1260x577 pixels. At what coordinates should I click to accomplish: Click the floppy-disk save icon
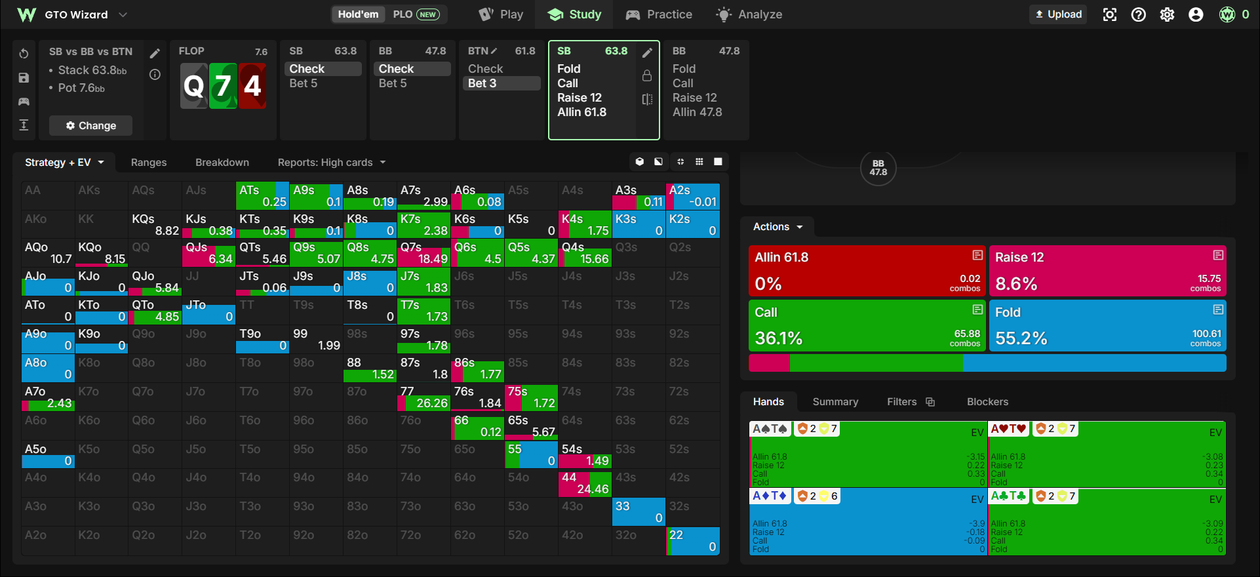point(24,78)
